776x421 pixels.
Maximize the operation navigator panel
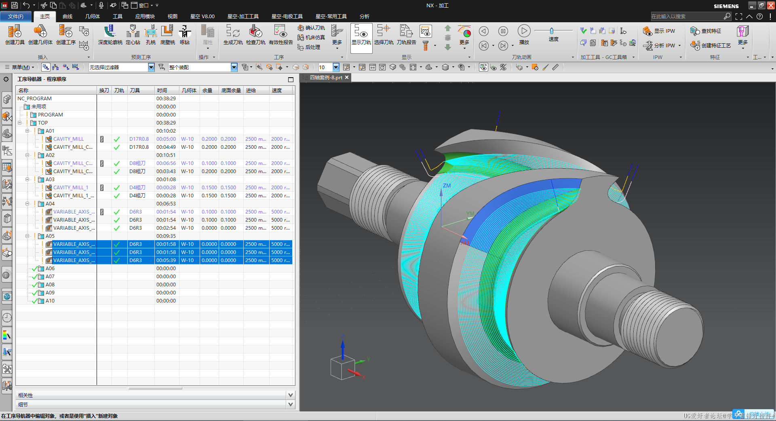[291, 79]
